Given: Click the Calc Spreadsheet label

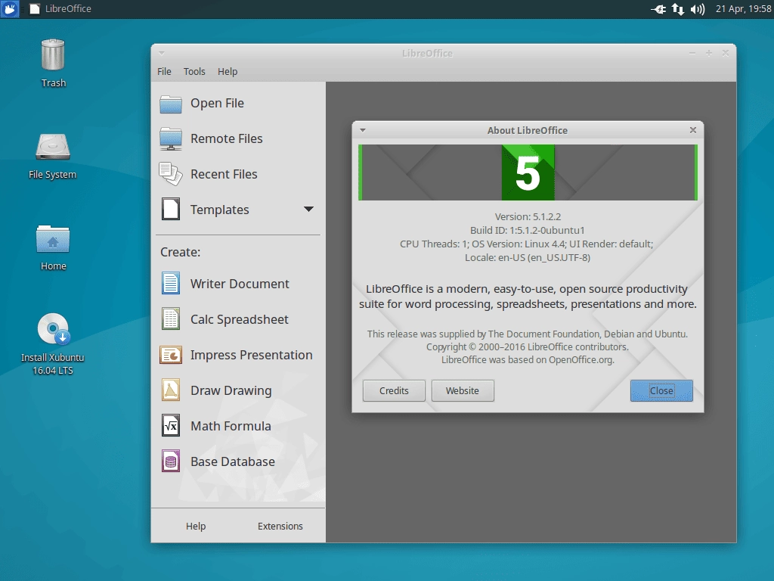Looking at the screenshot, I should [240, 320].
